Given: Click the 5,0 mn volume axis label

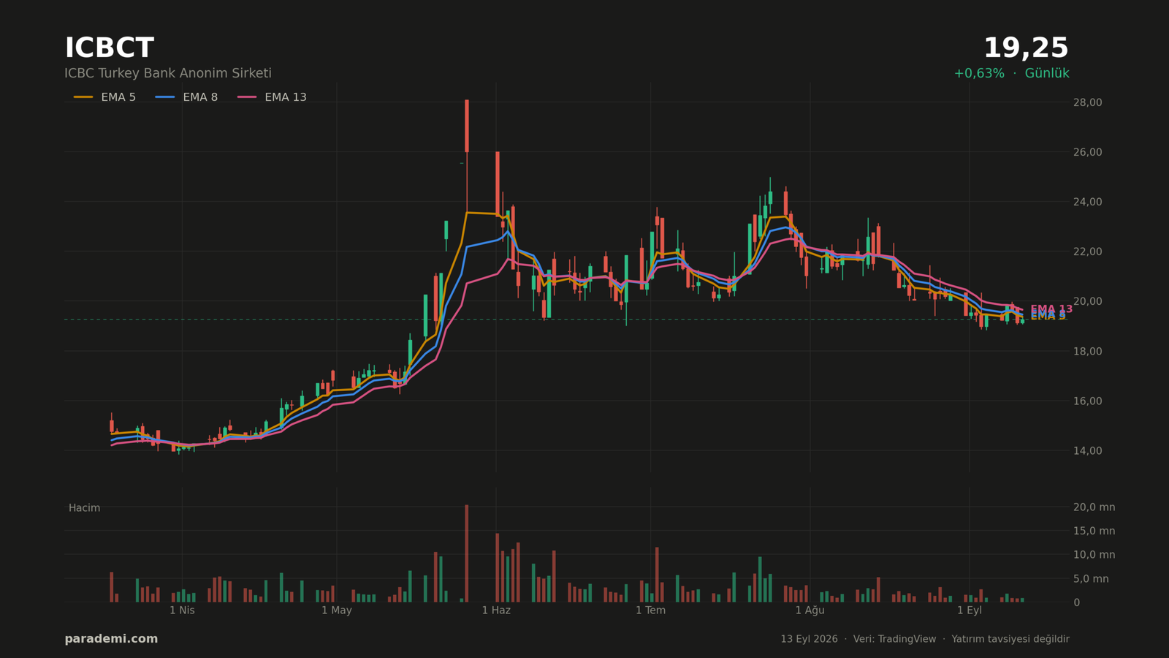Looking at the screenshot, I should point(1091,578).
